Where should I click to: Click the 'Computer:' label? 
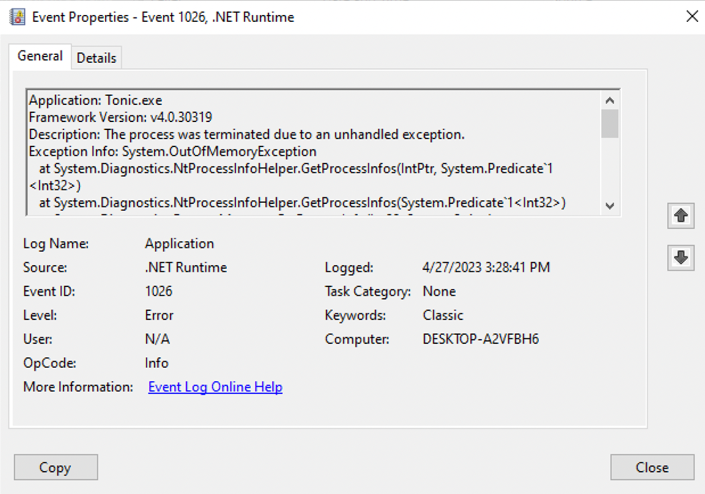pyautogui.click(x=357, y=339)
